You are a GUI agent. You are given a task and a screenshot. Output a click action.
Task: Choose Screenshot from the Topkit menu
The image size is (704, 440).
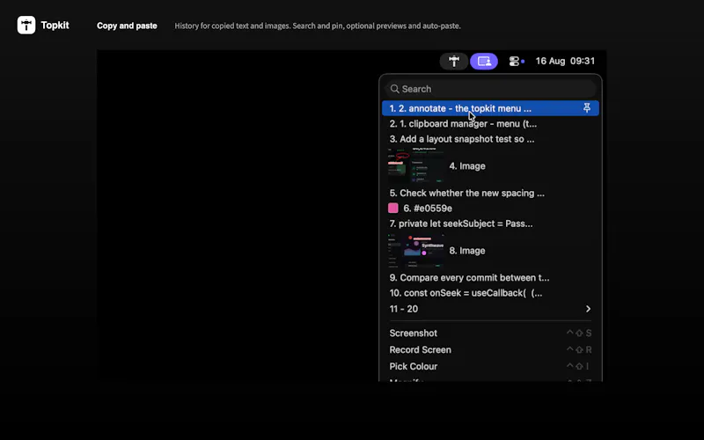tap(490, 334)
